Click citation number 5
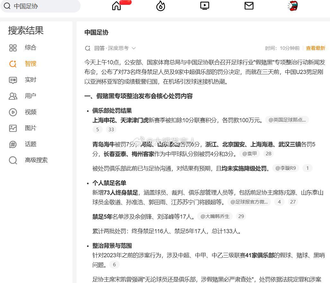Image resolution: width=330 pixels, height=283 pixels. point(98,130)
